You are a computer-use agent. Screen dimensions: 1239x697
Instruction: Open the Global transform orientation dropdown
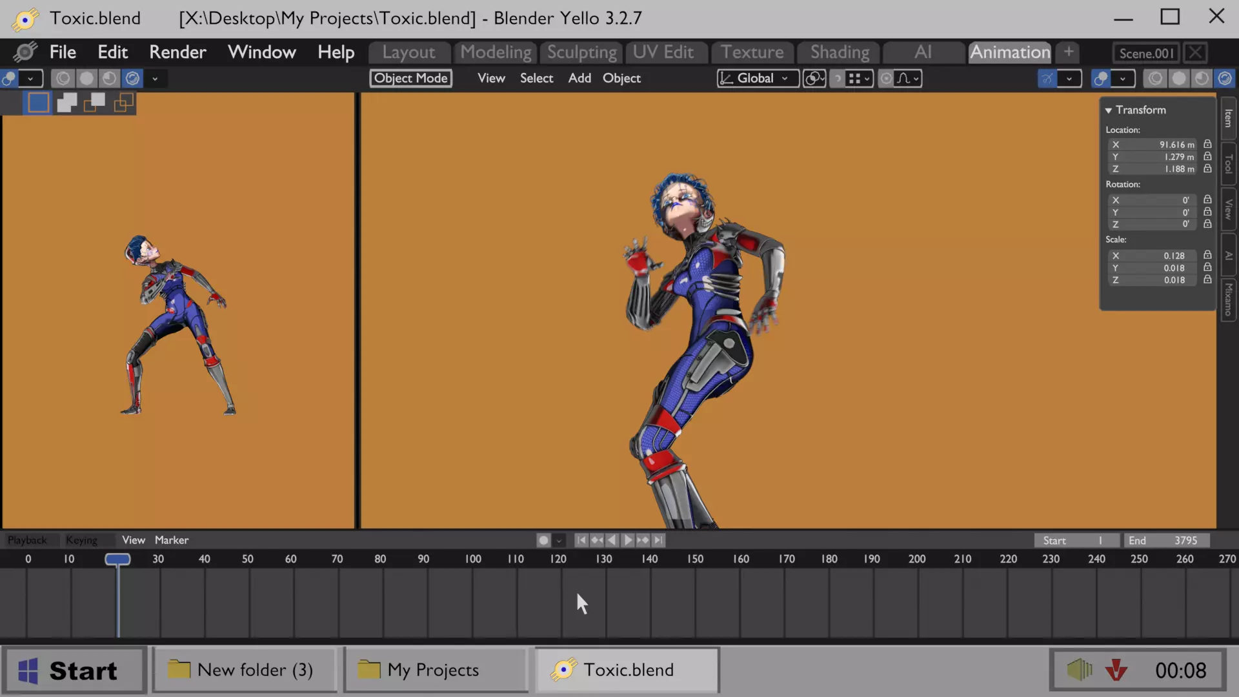(x=758, y=78)
